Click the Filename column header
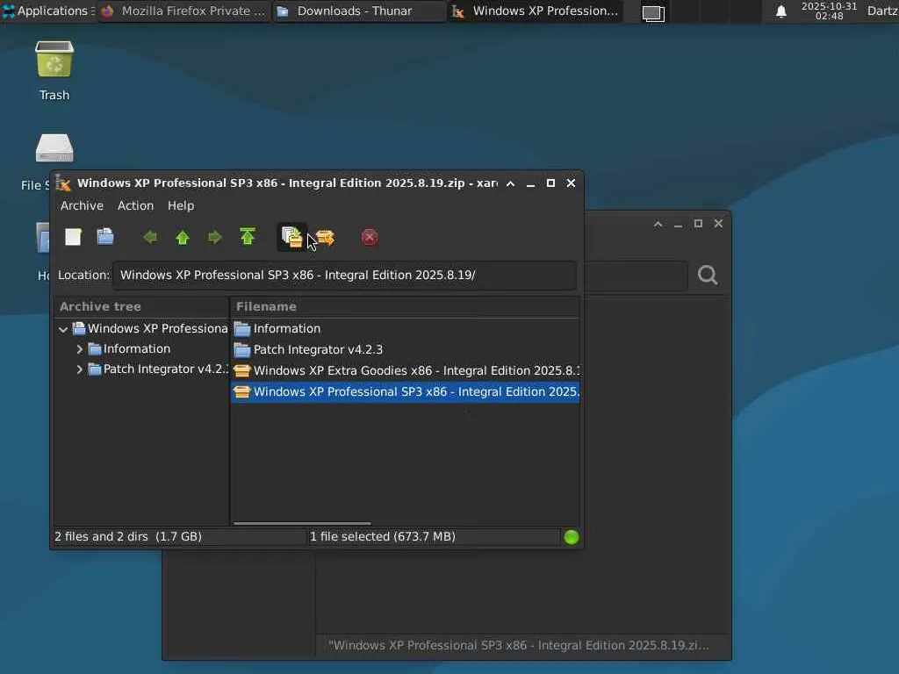The image size is (899, 674). 405,306
